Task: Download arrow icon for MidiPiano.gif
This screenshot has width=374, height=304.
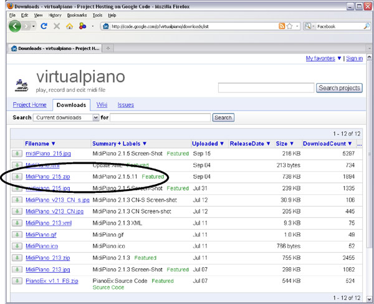Action: point(17,235)
